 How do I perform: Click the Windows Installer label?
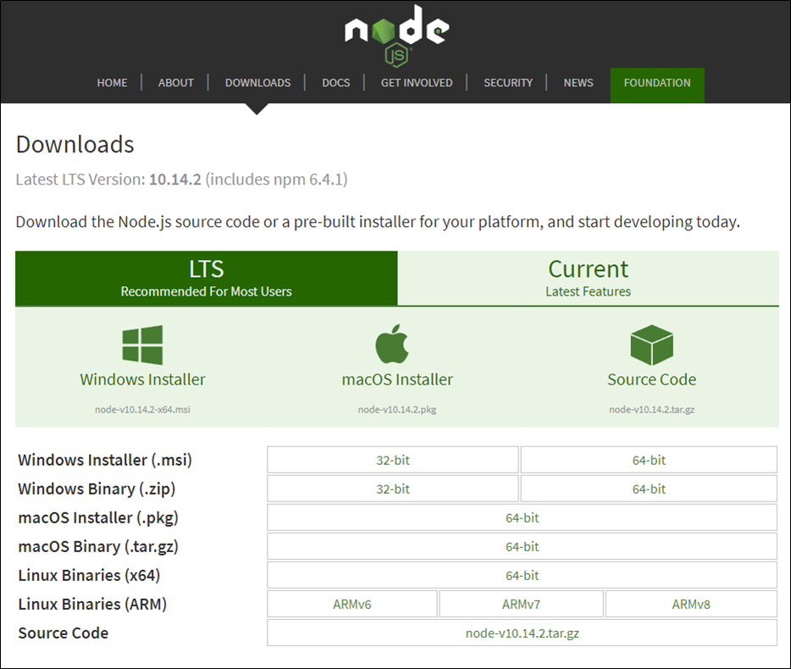click(x=142, y=379)
